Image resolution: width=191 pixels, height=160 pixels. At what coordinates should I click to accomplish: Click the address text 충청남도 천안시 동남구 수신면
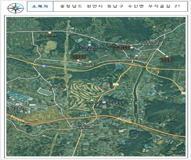(100, 6)
